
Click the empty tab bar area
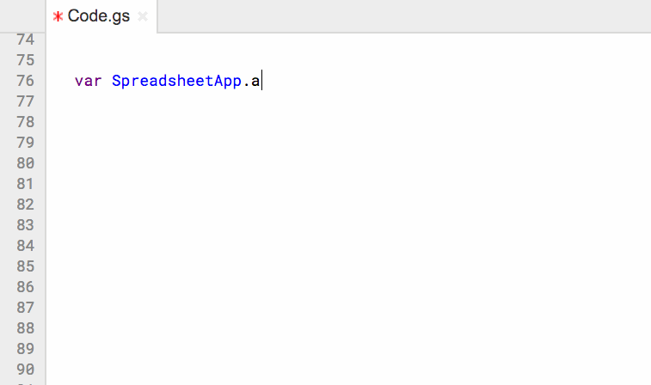(404, 15)
